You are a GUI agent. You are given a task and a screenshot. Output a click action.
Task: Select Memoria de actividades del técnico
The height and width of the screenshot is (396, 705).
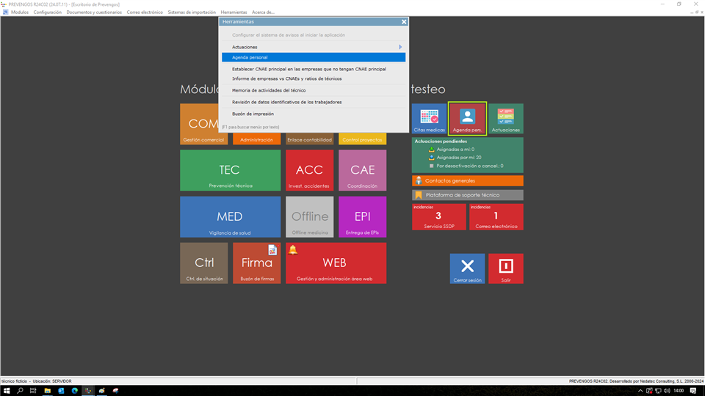coord(269,90)
